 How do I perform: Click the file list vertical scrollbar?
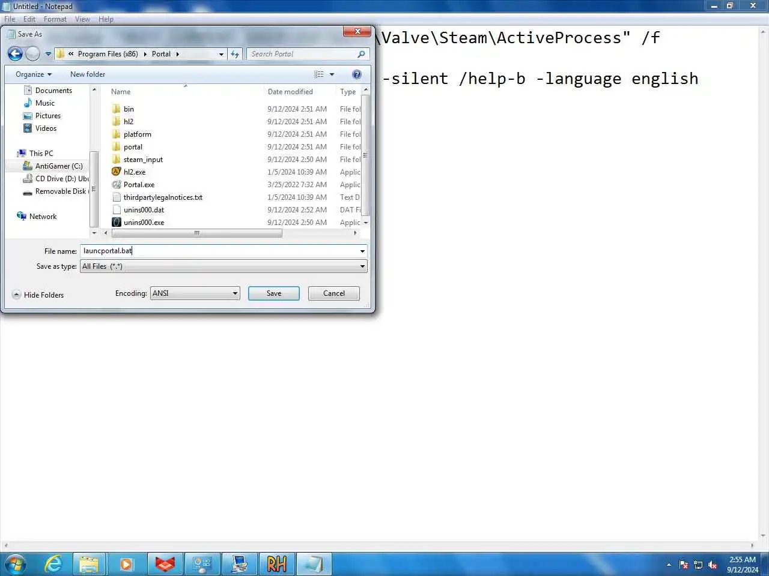click(x=366, y=155)
